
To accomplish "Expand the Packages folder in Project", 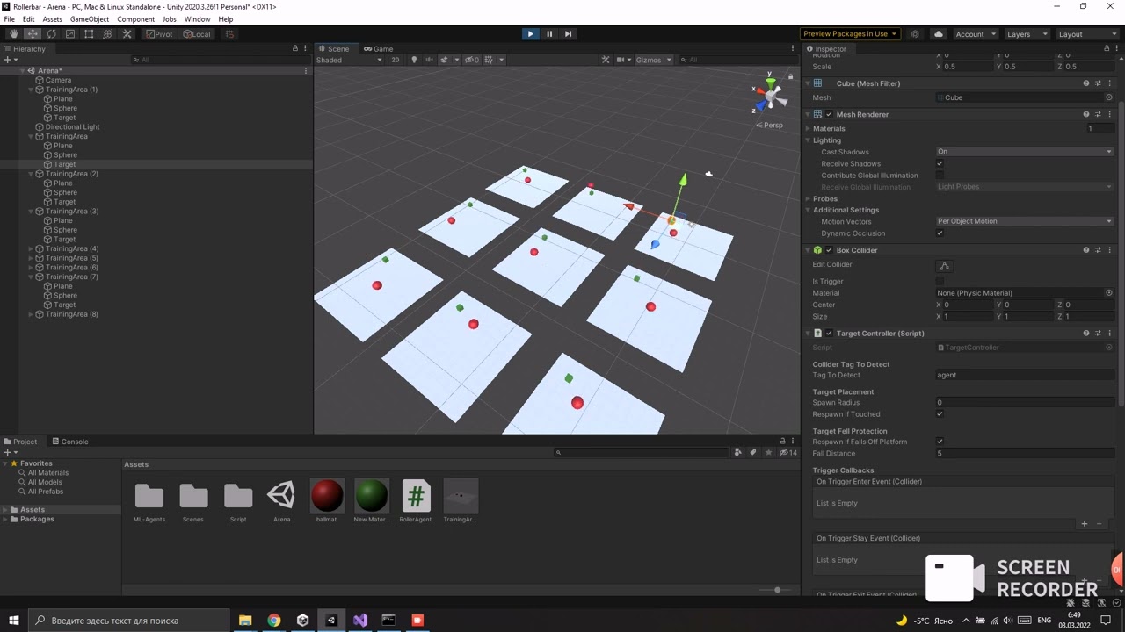I will click(x=5, y=519).
